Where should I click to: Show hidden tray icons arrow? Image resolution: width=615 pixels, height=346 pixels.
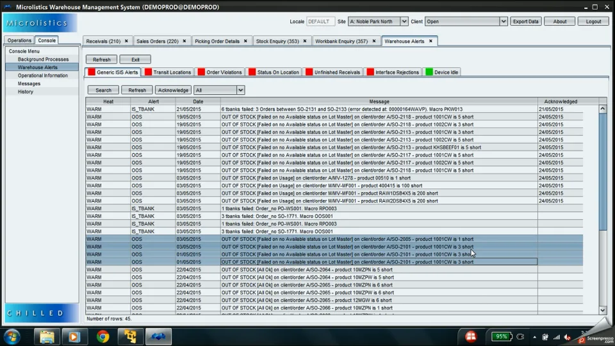click(x=534, y=337)
